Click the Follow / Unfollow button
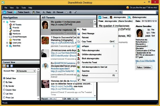 [144, 67]
